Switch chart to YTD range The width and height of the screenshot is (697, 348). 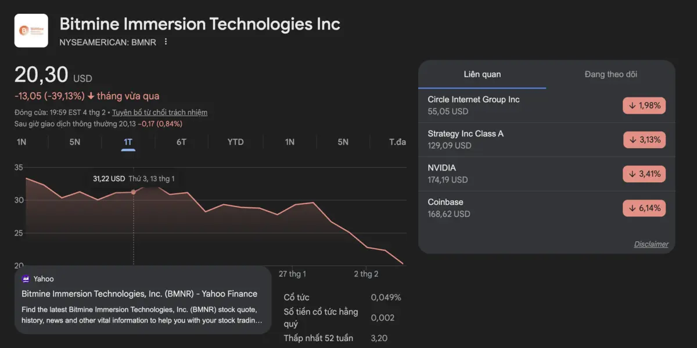pyautogui.click(x=235, y=142)
